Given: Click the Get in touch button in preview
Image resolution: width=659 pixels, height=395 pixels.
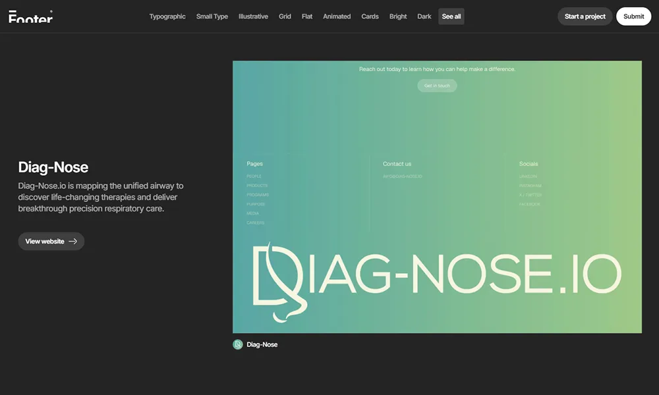Looking at the screenshot, I should [437, 86].
